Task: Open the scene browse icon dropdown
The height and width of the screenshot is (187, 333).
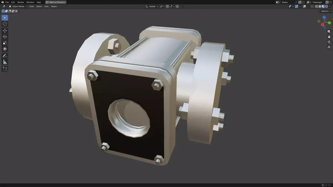Action: [x=278, y=2]
